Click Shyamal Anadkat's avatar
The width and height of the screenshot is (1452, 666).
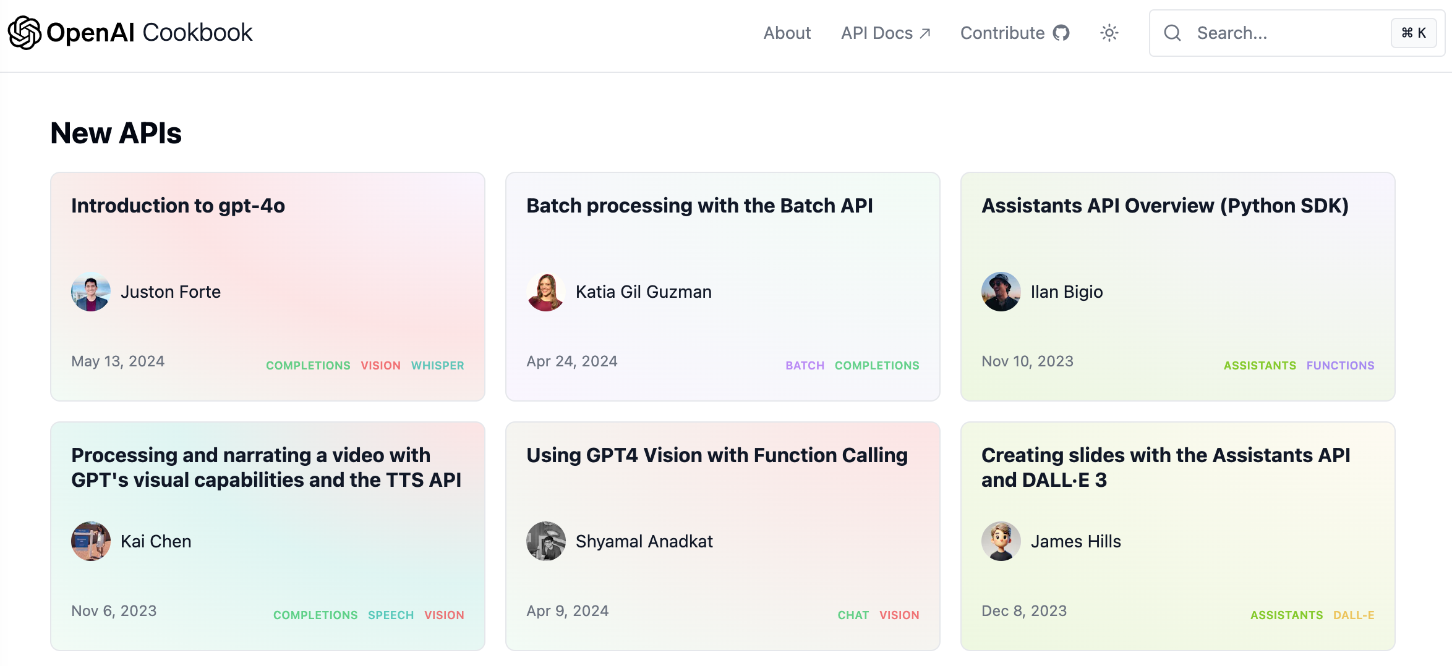[546, 541]
